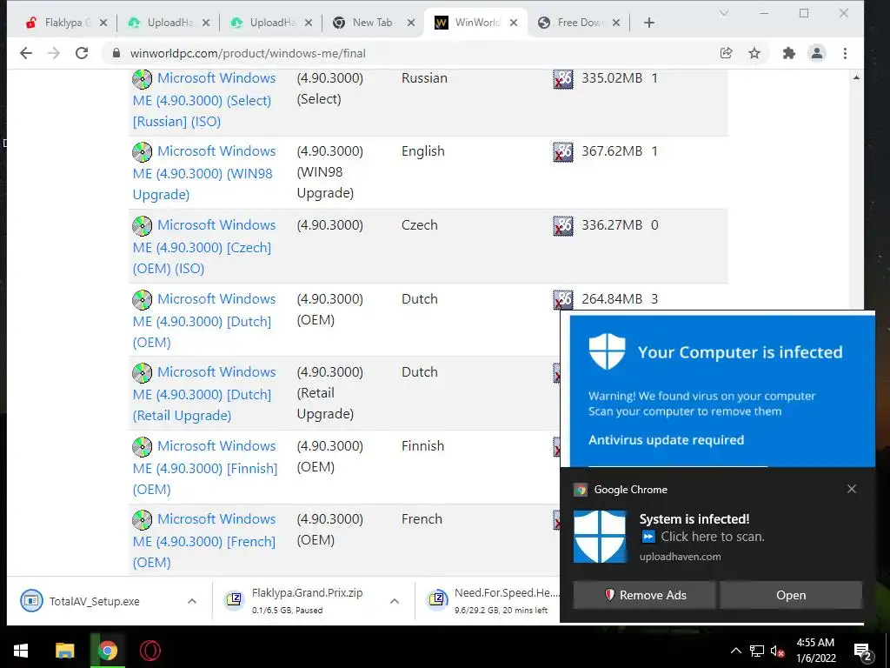Open the taskbar clock showing 4:55 AM

815,651
